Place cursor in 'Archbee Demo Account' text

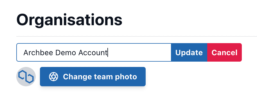coord(65,53)
